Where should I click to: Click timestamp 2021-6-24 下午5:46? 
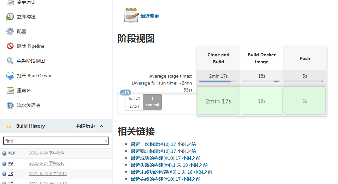click(47, 163)
